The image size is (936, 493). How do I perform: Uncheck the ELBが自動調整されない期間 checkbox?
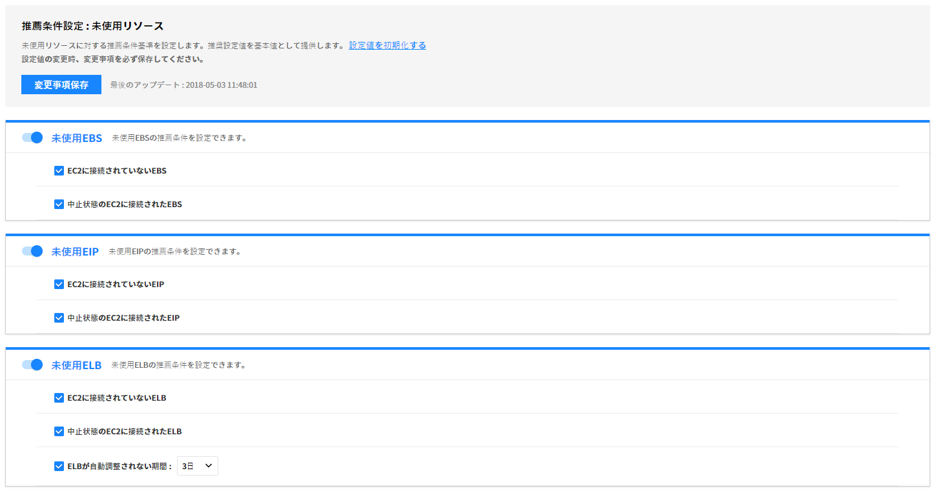(x=59, y=466)
